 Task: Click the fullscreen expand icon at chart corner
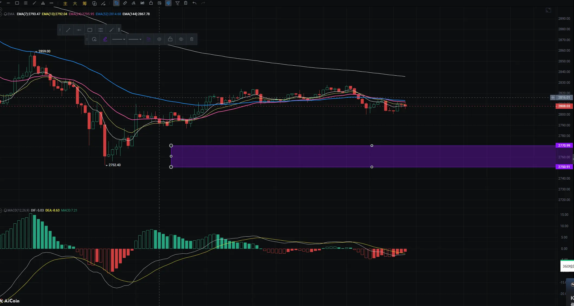pyautogui.click(x=548, y=10)
